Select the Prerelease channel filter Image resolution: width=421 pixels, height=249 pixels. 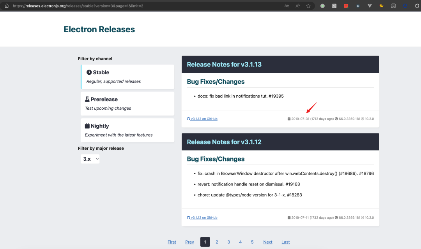pyautogui.click(x=127, y=104)
